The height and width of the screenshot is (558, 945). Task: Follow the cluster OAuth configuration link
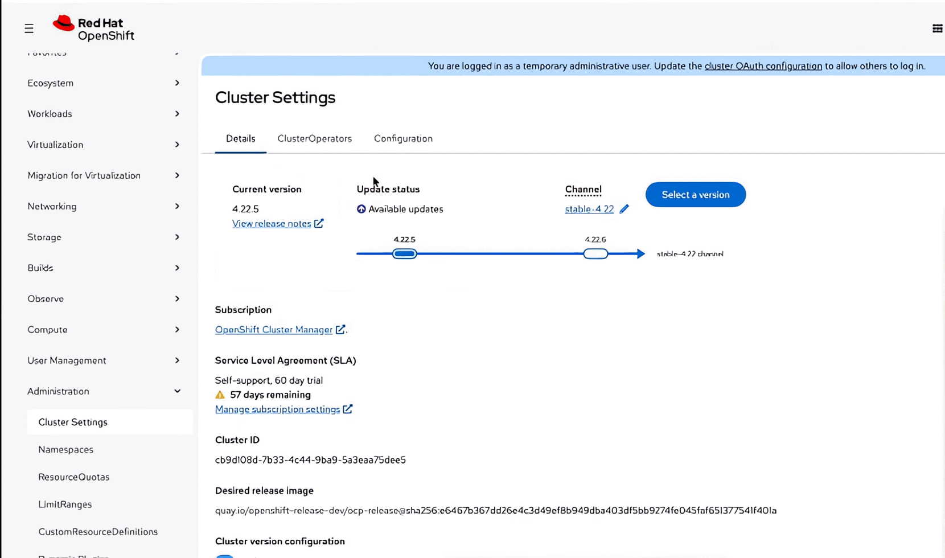(x=763, y=66)
